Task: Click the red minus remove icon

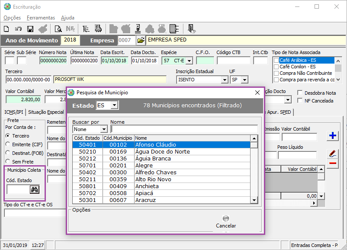Action: point(333,163)
